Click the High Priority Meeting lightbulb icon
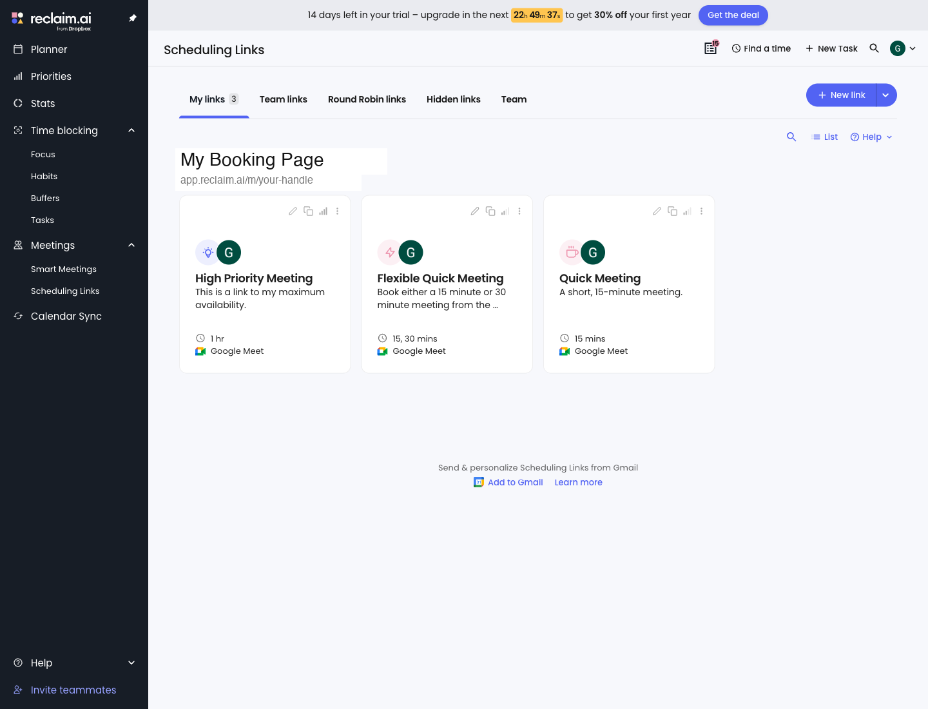This screenshot has width=928, height=709. pos(208,253)
